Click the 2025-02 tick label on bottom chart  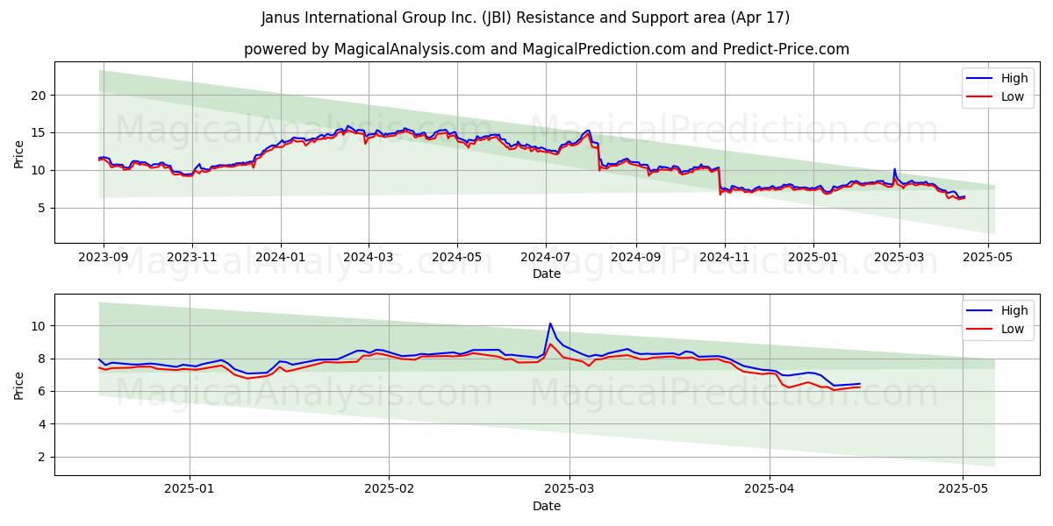click(389, 489)
